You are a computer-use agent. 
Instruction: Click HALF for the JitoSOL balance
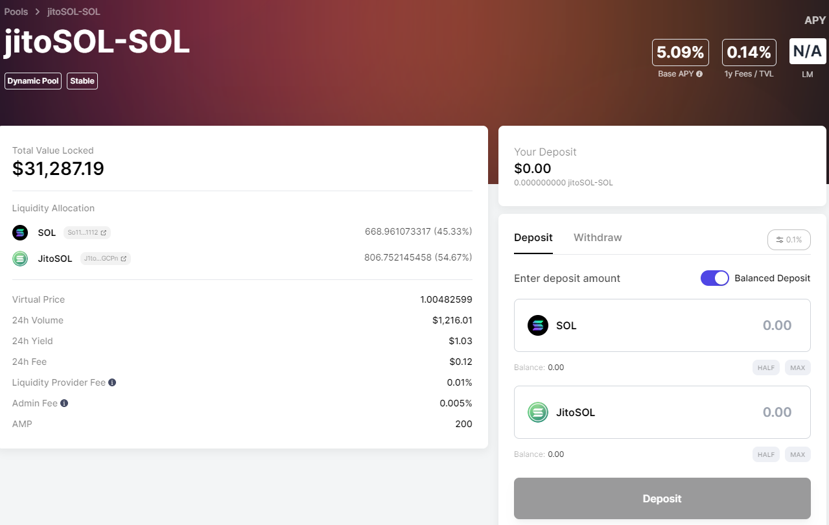pyautogui.click(x=766, y=454)
